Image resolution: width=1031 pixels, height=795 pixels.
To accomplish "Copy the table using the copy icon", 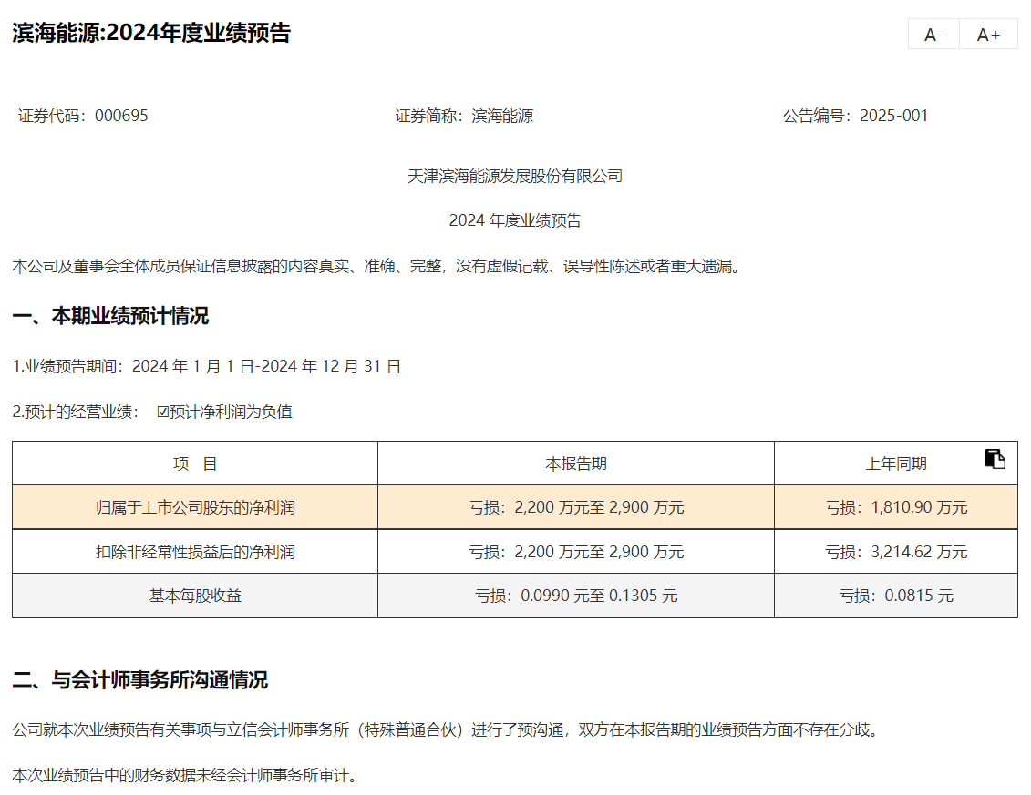I will click(x=995, y=459).
